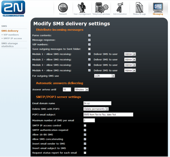Toggle Module 2 Allow SMS receiving checkbox
The width and height of the screenshot is (170, 157).
click(x=89, y=59)
